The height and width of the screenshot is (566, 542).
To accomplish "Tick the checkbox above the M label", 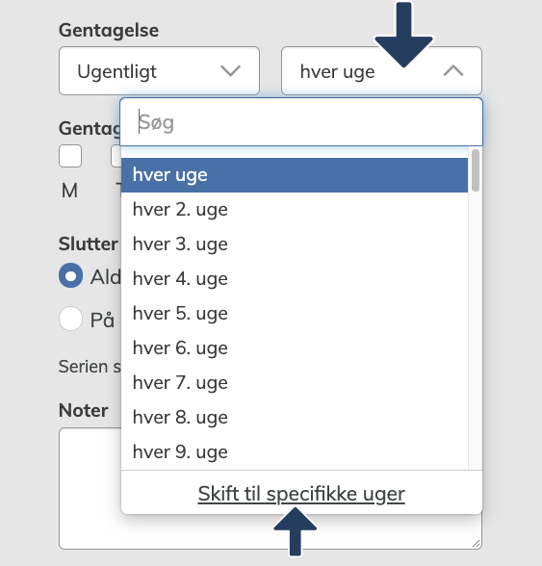I will [x=70, y=156].
